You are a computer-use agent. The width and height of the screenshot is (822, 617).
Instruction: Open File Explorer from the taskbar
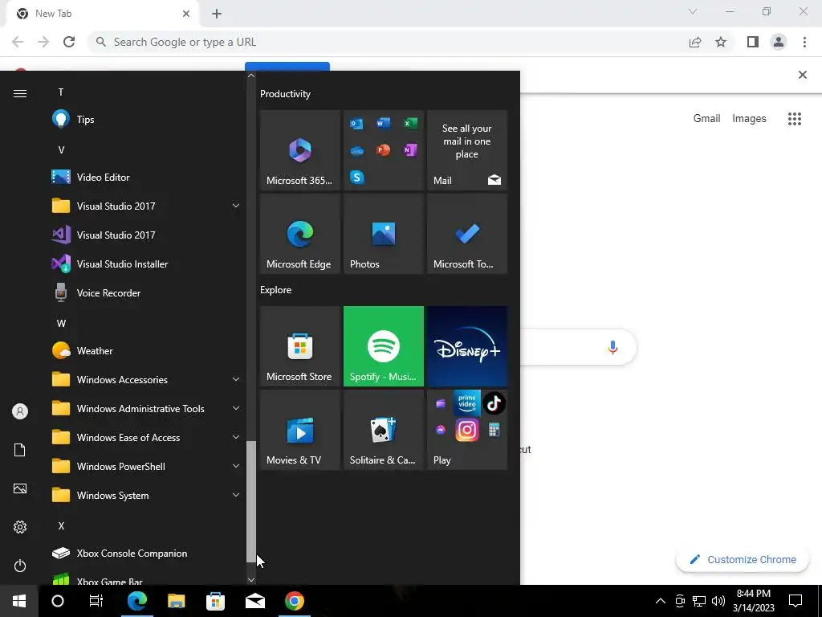[x=176, y=601]
